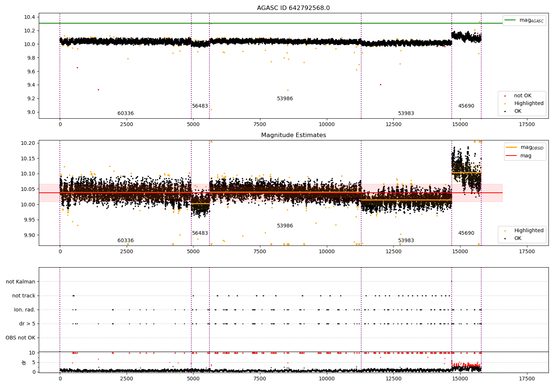Click OBSID label 53986 in the top panel
The width and height of the screenshot is (554, 387).
tap(285, 99)
